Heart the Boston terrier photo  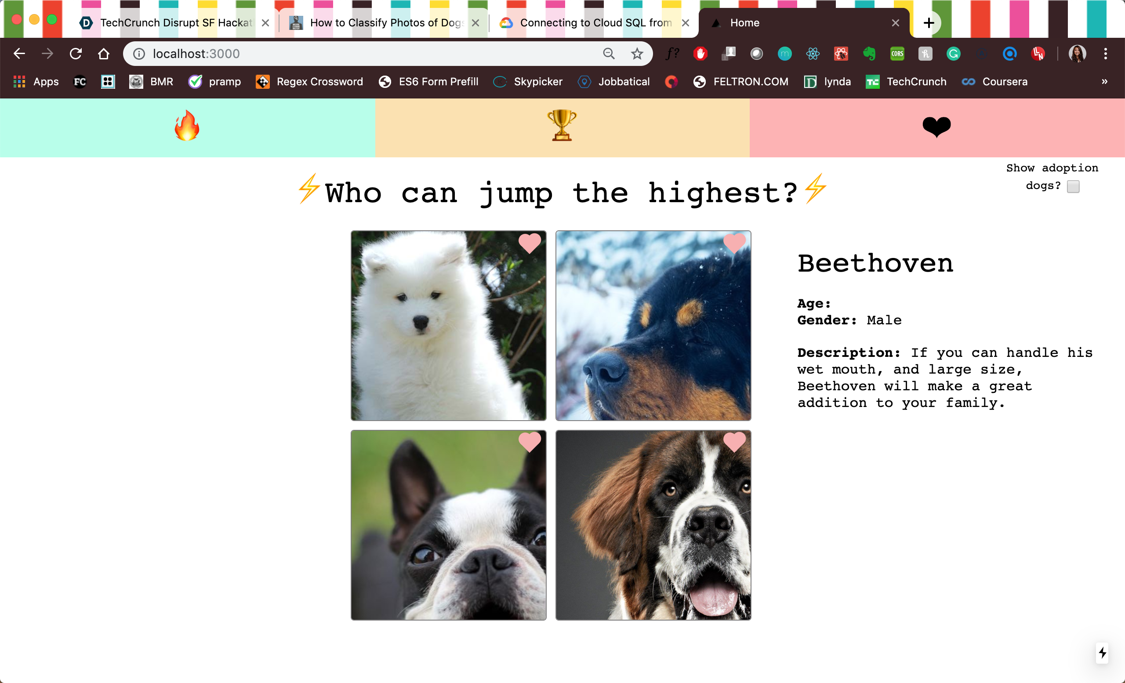[x=530, y=442]
